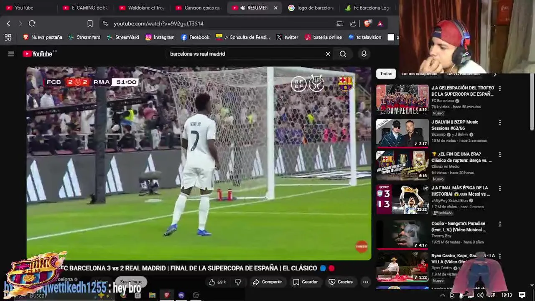Screen dimensions: 535x301
Task: Switch to El CAMINO de EC tab
Action: [x=85, y=8]
